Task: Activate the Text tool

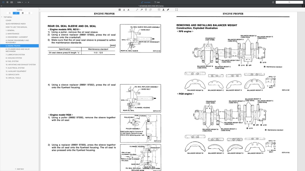Action: [146, 9]
